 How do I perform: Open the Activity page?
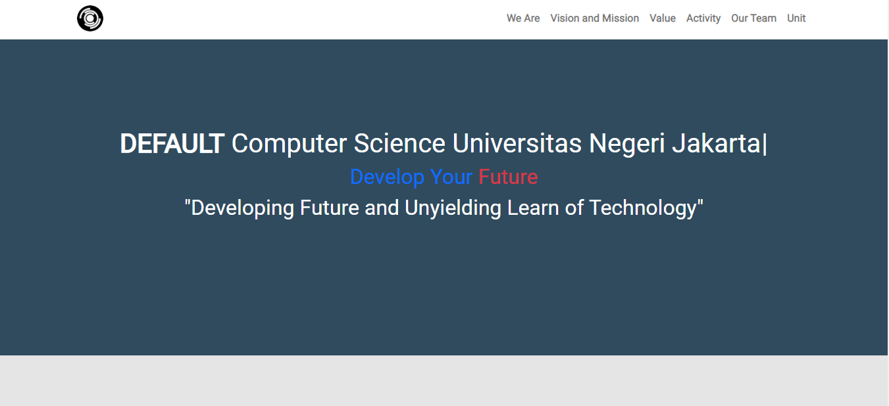point(703,18)
